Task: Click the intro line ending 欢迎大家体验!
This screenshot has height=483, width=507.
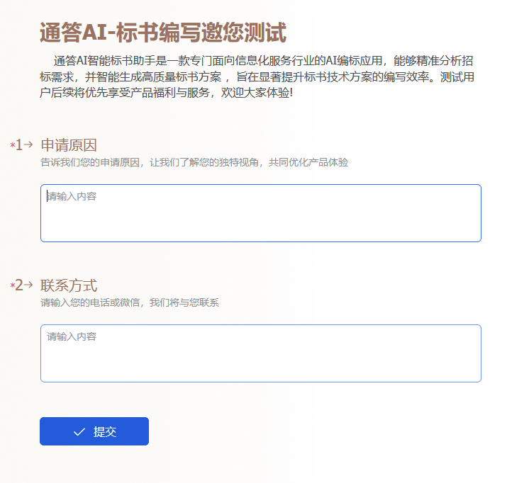Action: [x=167, y=92]
